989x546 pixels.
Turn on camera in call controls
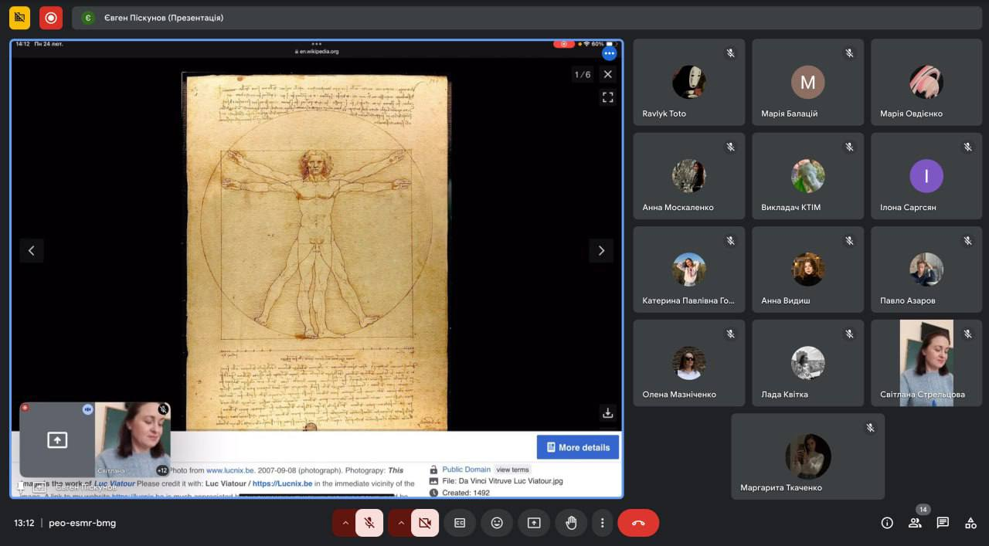(425, 523)
